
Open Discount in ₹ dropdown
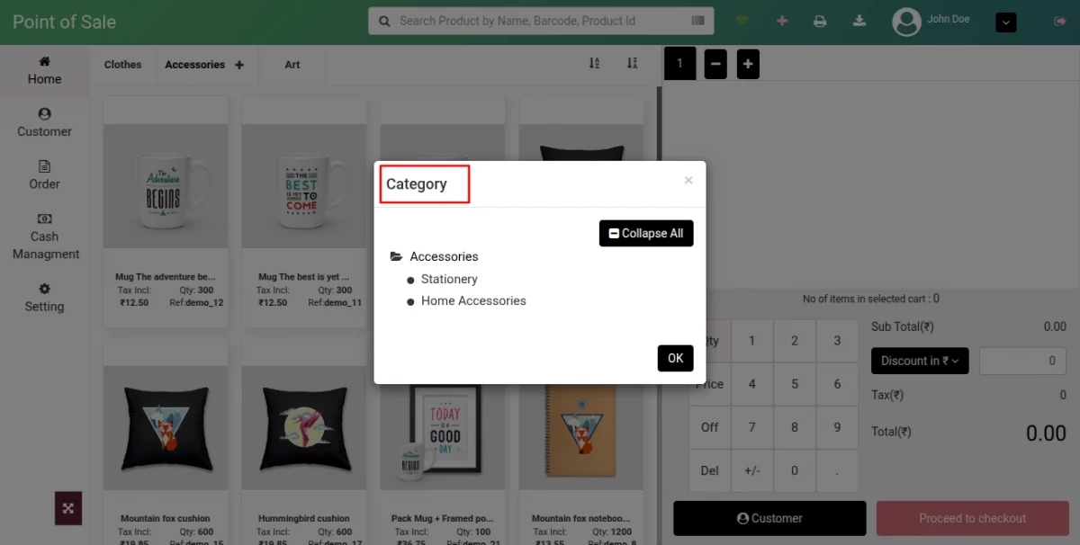[x=920, y=361]
